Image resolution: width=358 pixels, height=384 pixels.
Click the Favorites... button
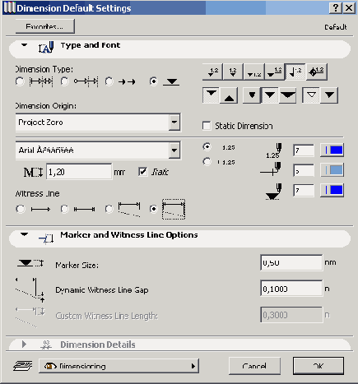point(44,26)
